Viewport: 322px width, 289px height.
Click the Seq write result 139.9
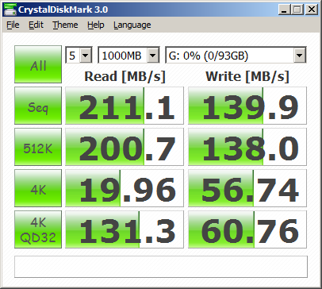tap(247, 106)
